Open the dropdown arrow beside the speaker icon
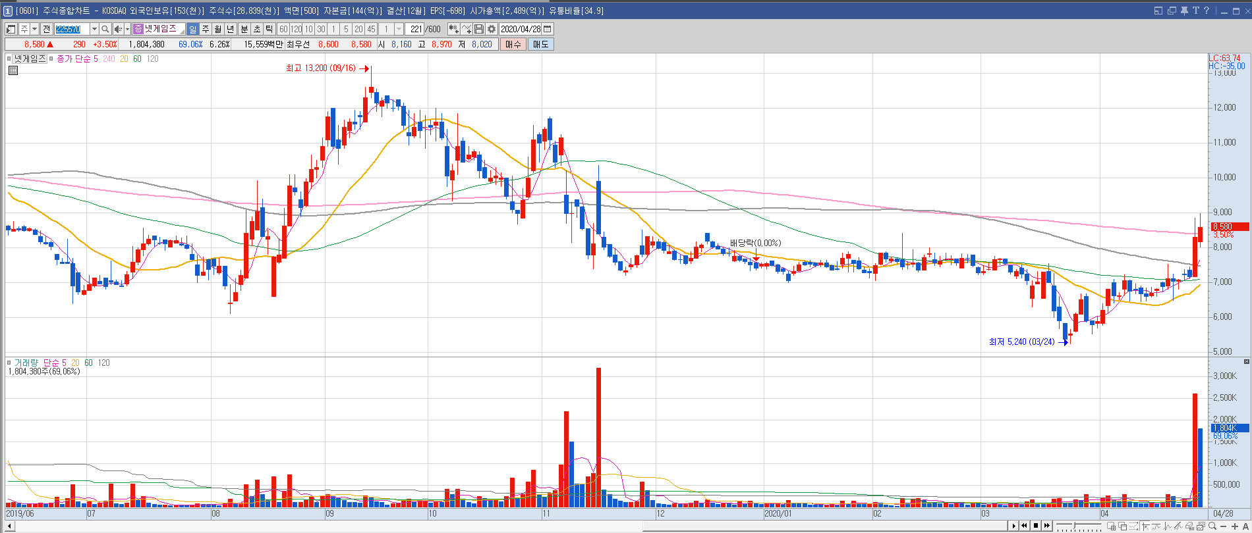Screen dimensions: 1252x533 (x=127, y=29)
